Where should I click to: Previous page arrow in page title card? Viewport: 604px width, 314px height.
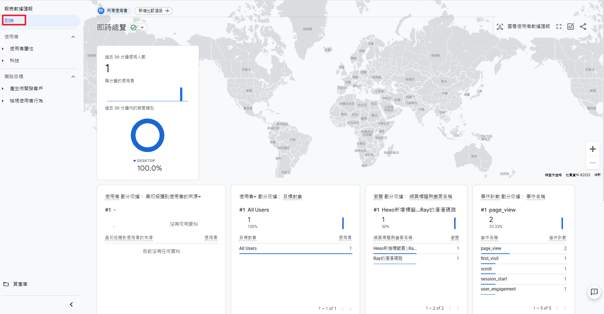(450, 308)
